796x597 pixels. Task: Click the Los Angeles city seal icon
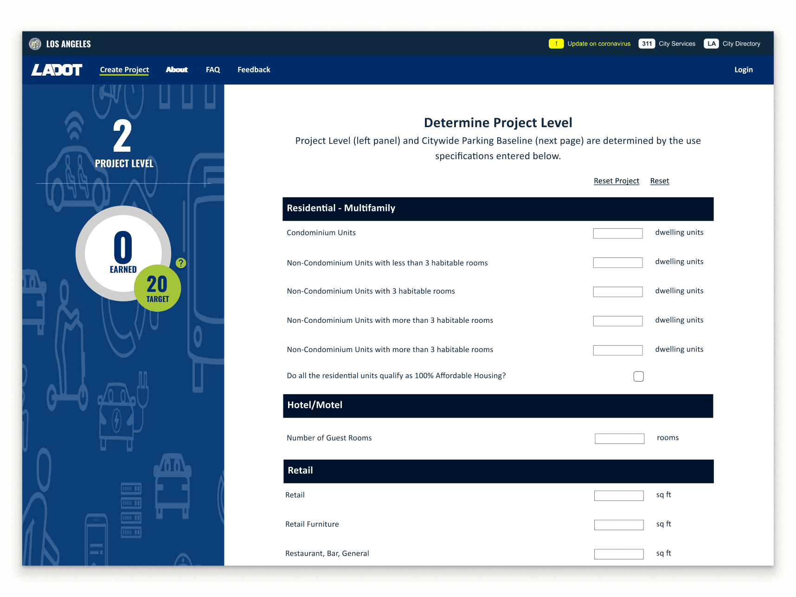pyautogui.click(x=35, y=44)
